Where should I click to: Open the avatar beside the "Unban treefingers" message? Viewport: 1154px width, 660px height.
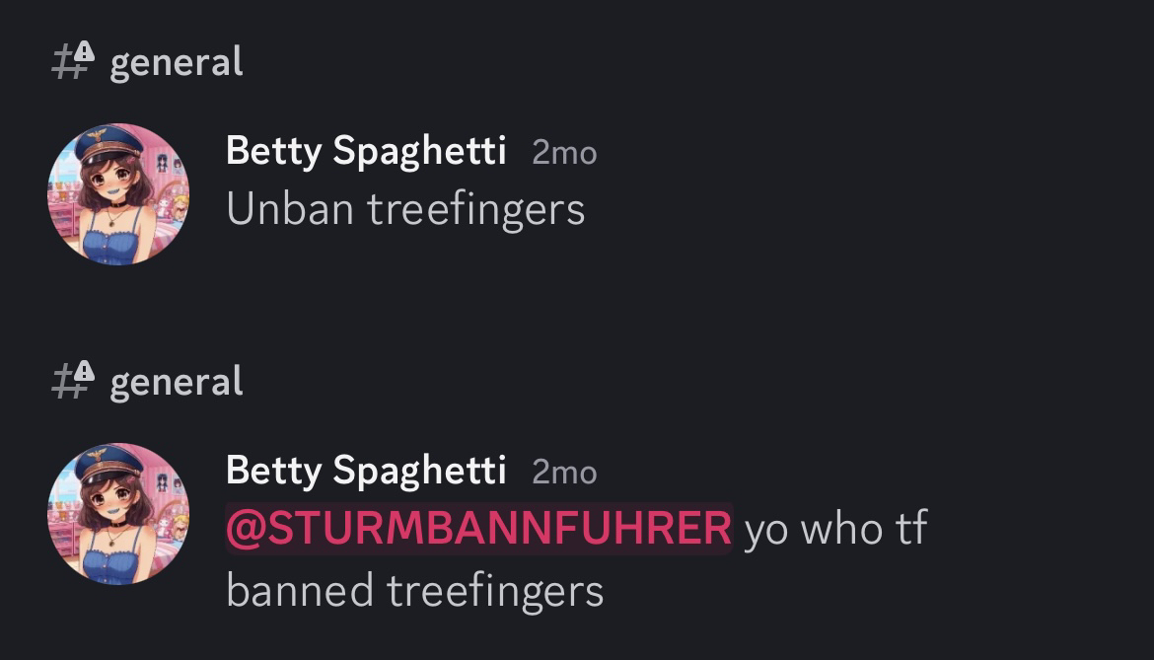[x=118, y=194]
